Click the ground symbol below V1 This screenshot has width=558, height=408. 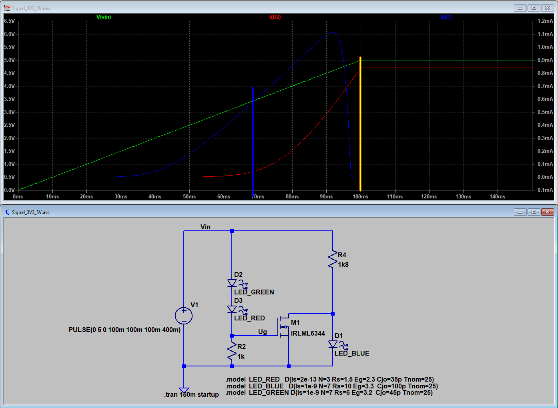pos(184,390)
